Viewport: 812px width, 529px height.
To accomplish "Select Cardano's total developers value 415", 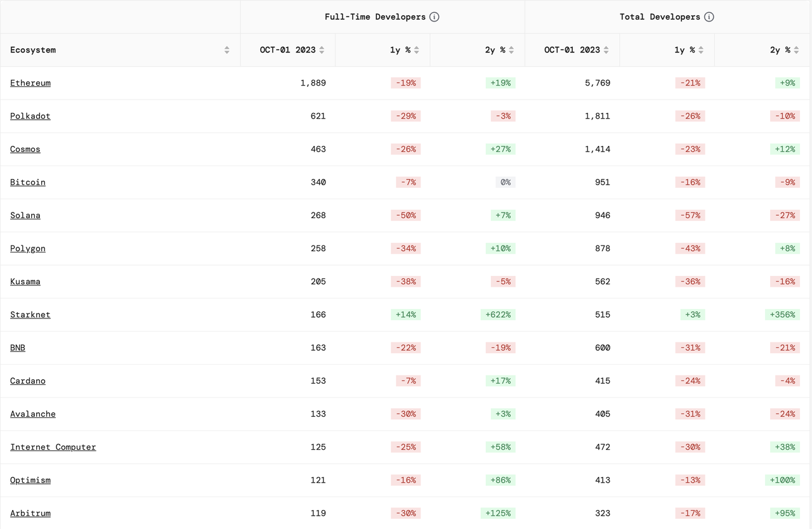I will [x=603, y=381].
